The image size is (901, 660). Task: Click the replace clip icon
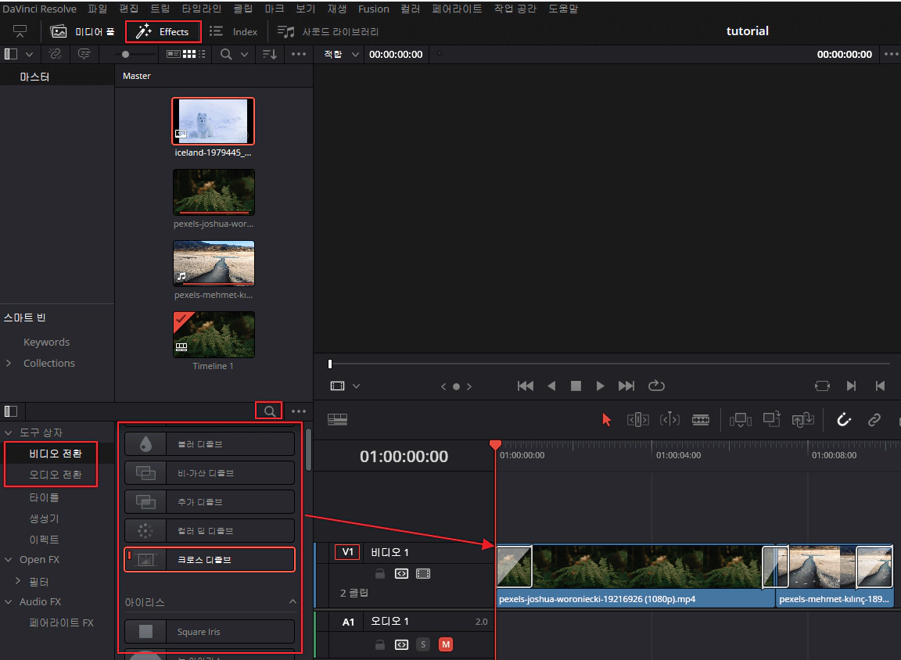click(x=802, y=420)
